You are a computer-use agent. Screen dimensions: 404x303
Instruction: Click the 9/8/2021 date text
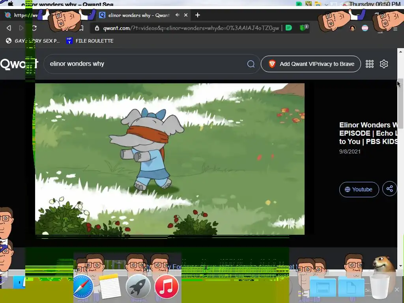pyautogui.click(x=350, y=151)
